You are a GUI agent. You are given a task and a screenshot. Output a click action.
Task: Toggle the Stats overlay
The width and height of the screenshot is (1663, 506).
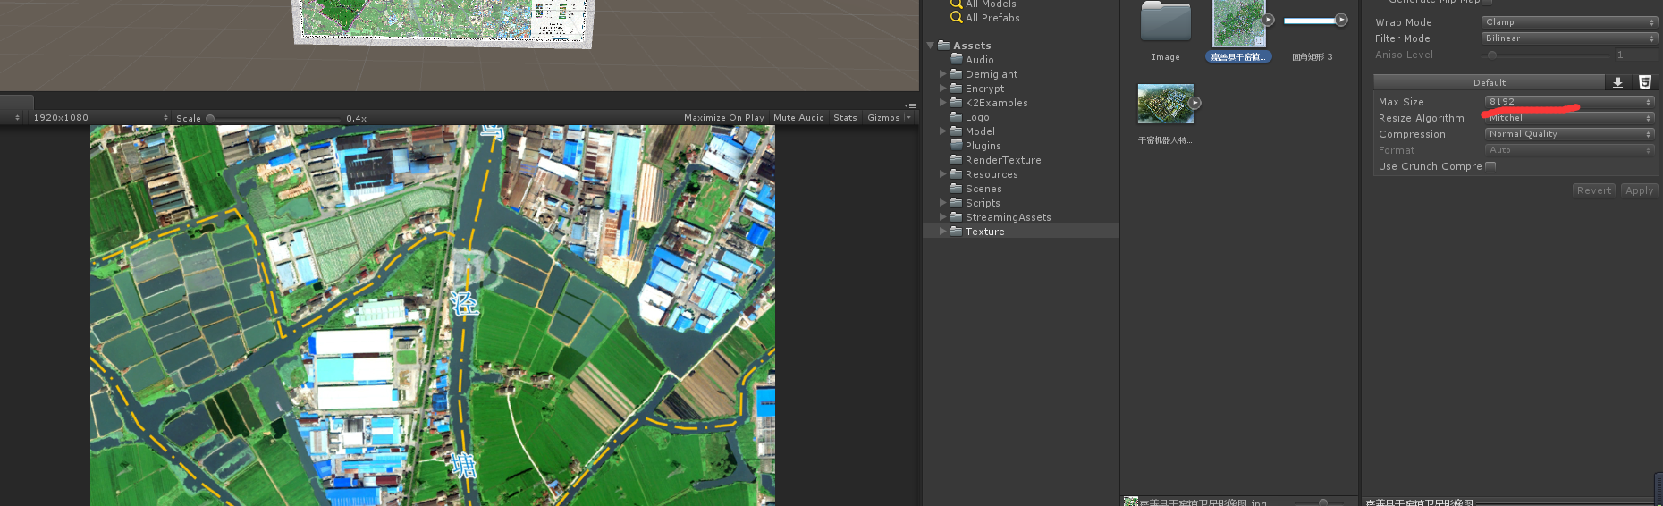pyautogui.click(x=845, y=118)
